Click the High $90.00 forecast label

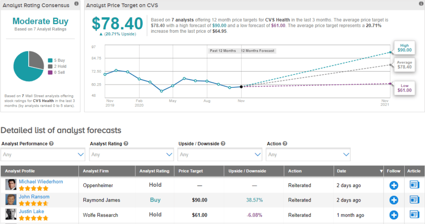click(404, 48)
